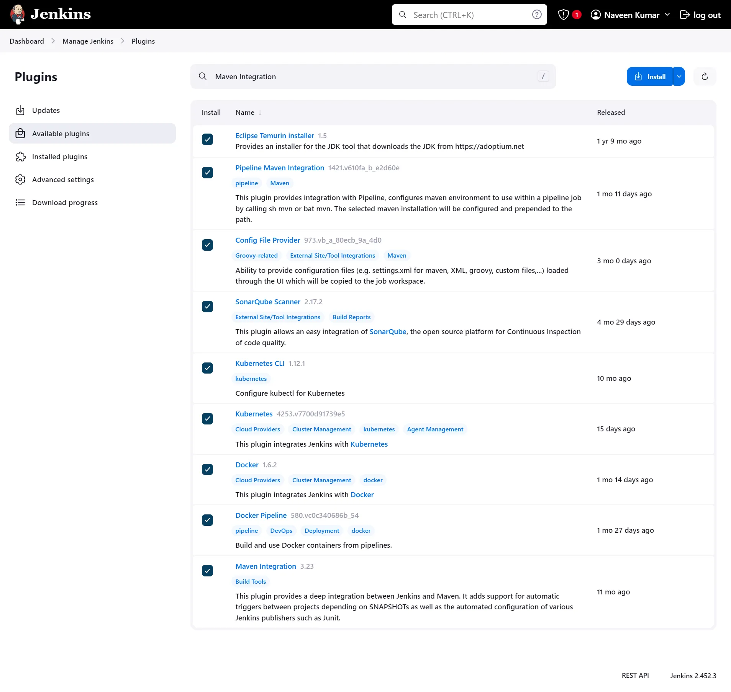Image resolution: width=731 pixels, height=692 pixels.
Task: Open the Install button dropdown arrow
Action: point(679,77)
